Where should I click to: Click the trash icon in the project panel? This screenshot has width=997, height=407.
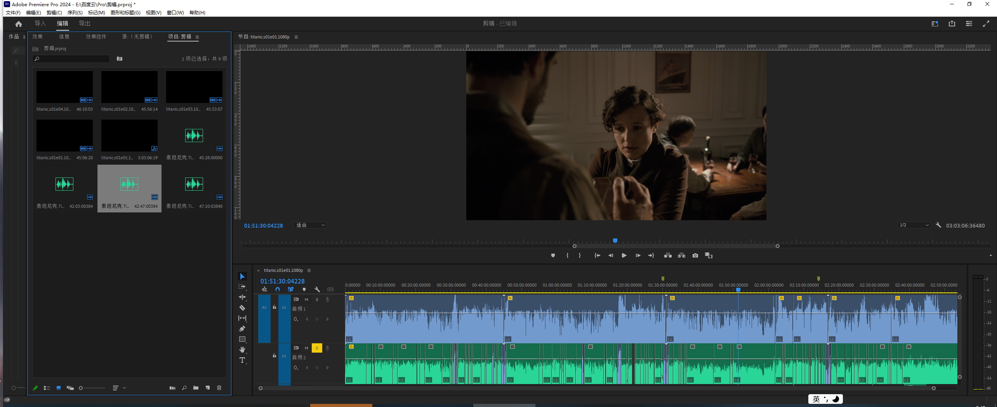click(x=219, y=388)
